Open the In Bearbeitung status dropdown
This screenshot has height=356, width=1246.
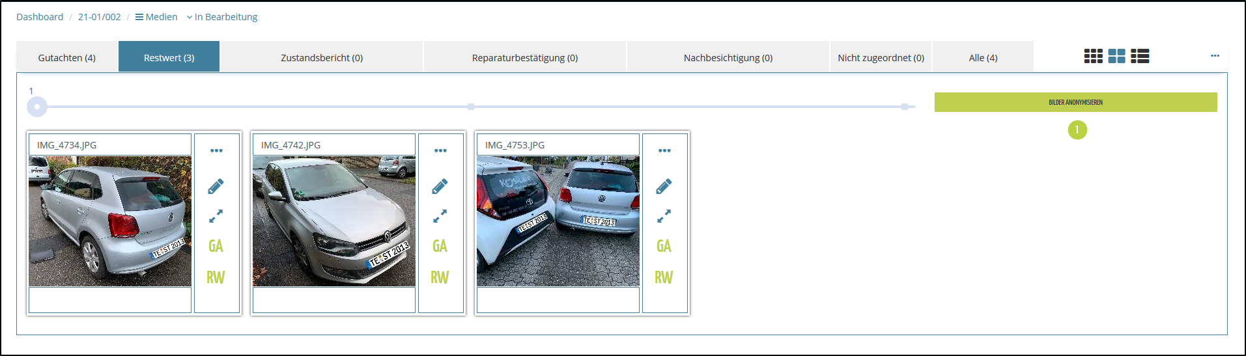tap(222, 17)
